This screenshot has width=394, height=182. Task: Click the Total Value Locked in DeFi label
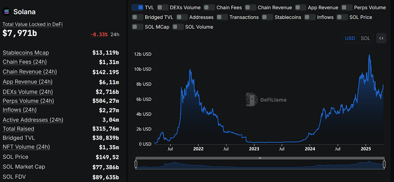coord(32,24)
